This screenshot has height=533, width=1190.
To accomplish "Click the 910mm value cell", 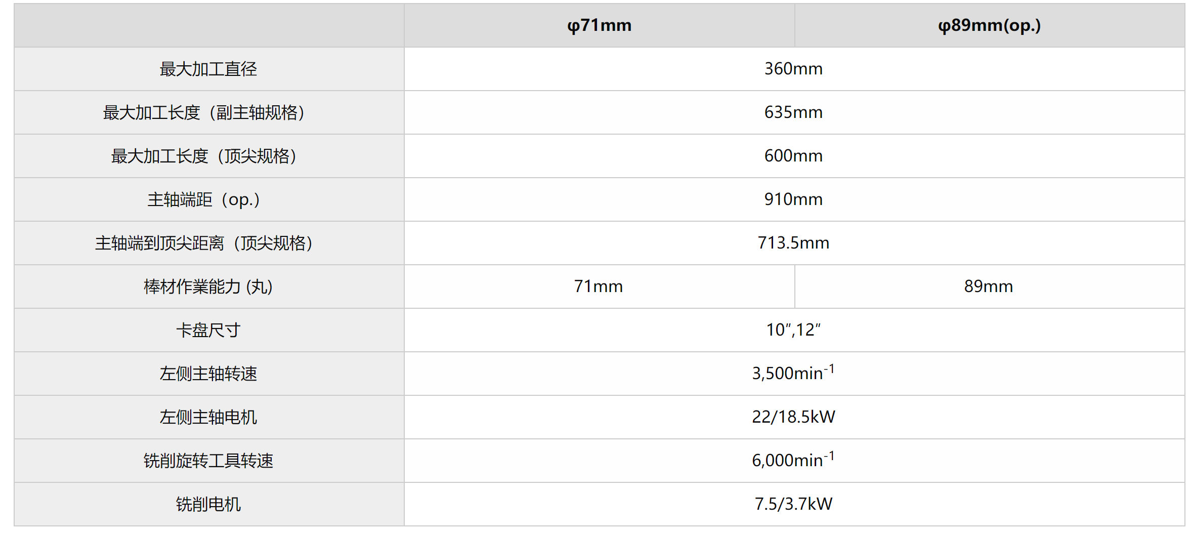I will tap(793, 199).
